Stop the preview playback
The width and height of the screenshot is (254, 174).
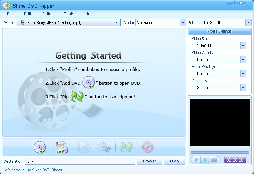point(205,160)
